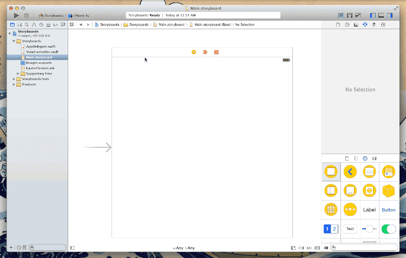Select the Button object in library
The height and width of the screenshot is (258, 406).
(x=388, y=210)
